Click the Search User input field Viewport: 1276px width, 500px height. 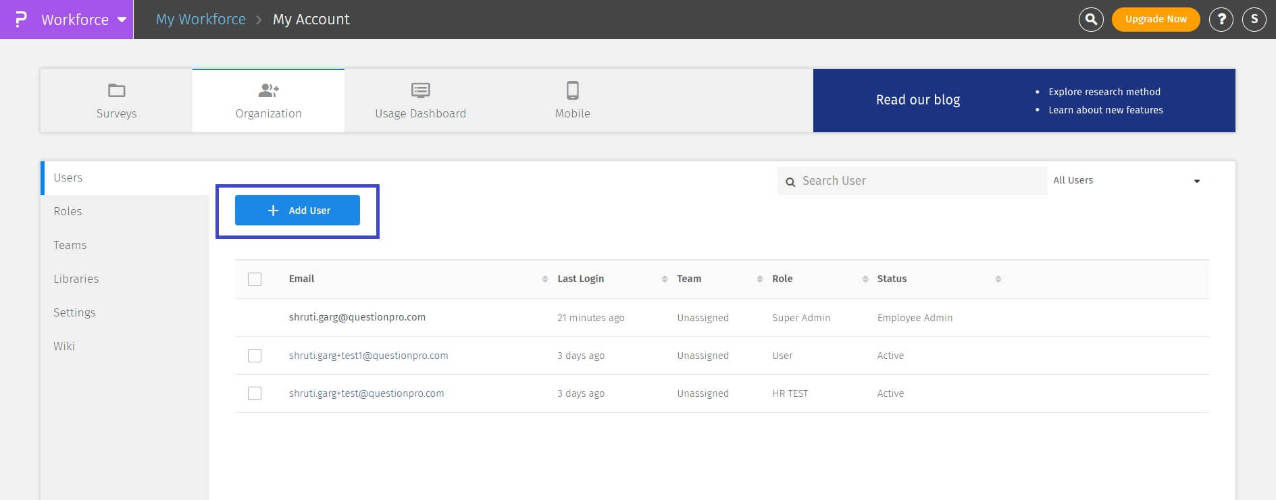pyautogui.click(x=919, y=181)
